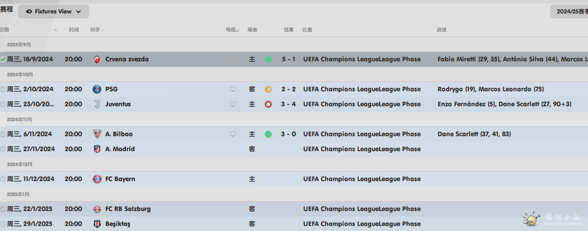This screenshot has width=588, height=231.
Task: Click the TV icon in the PSG row
Action: pyautogui.click(x=232, y=89)
